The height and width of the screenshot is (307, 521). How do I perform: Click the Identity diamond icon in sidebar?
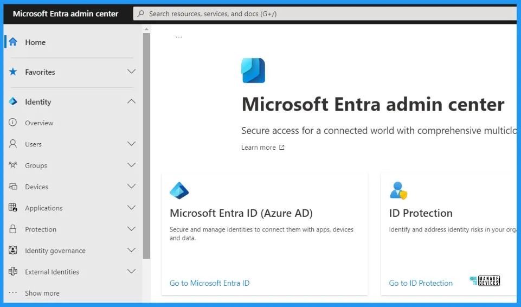[x=13, y=101]
